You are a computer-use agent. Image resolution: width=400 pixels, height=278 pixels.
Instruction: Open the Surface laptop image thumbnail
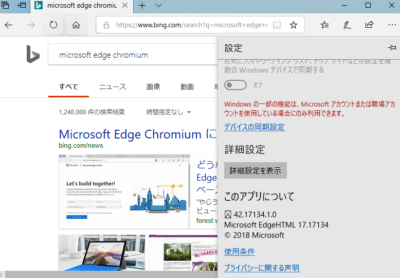101,252
